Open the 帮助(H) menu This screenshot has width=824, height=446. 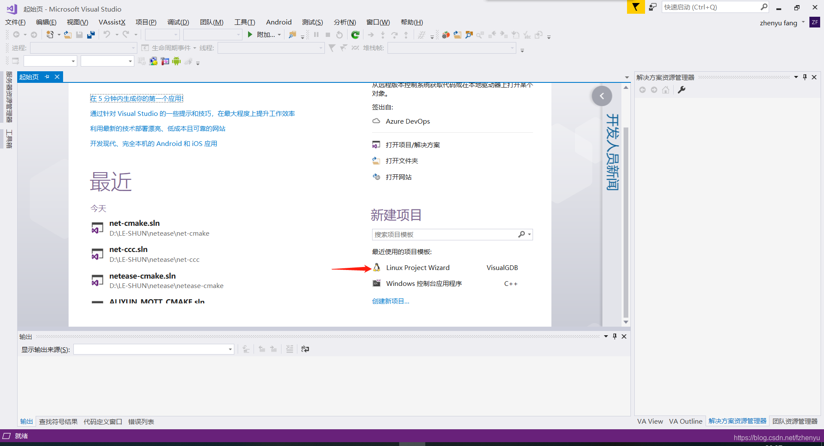pyautogui.click(x=412, y=22)
